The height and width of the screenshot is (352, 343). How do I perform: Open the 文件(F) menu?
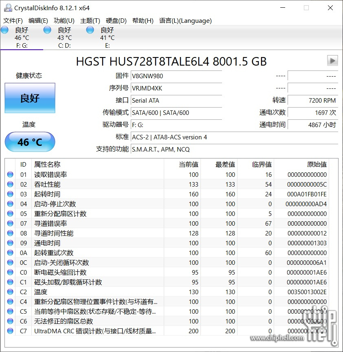point(13,21)
